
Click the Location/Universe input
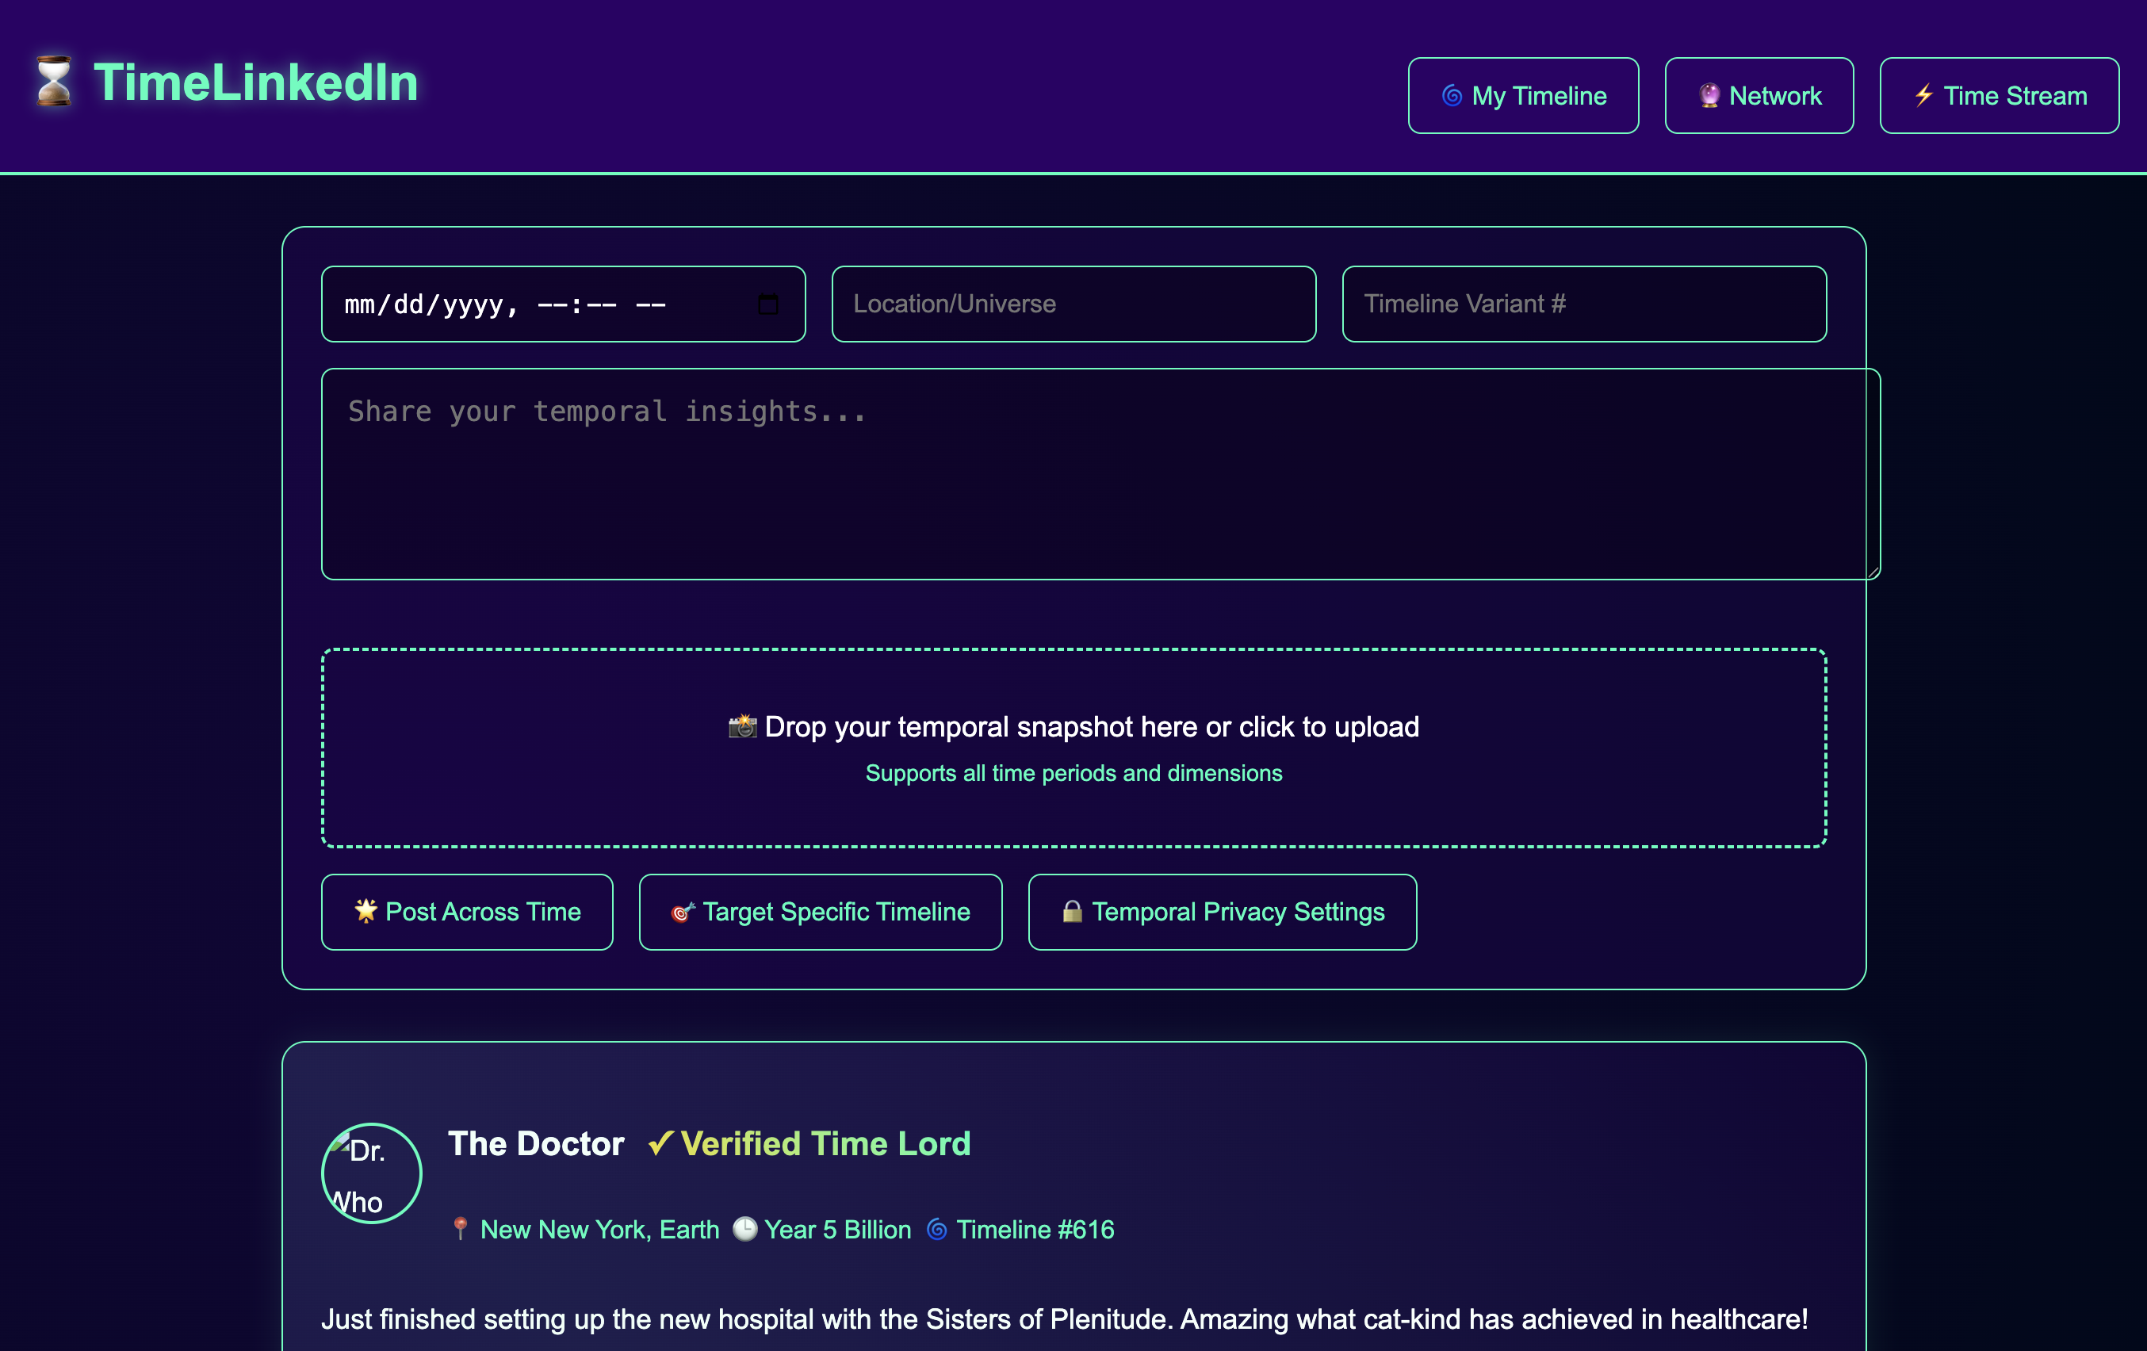(x=1073, y=304)
